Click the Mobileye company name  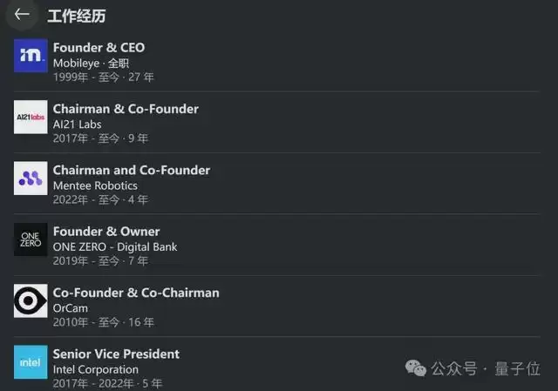[77, 63]
